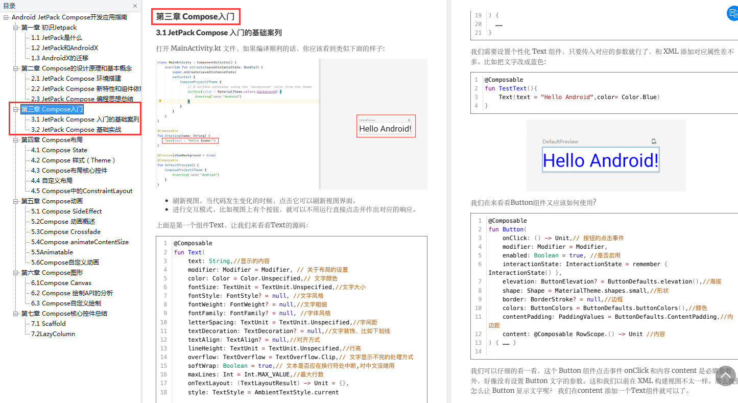
Task: Jump to 1.3 AndroidX的迁移 in outline
Action: click(x=59, y=58)
